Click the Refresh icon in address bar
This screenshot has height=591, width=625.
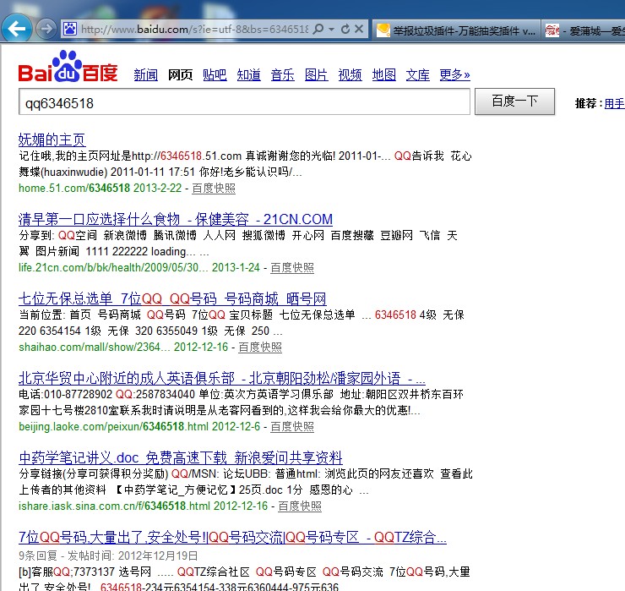[345, 29]
